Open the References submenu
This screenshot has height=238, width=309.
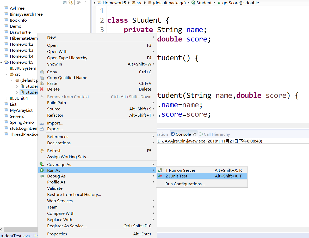[97, 136]
